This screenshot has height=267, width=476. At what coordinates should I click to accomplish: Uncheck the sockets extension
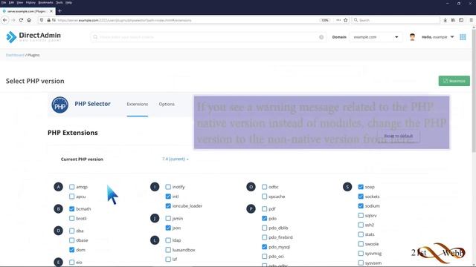click(x=361, y=197)
